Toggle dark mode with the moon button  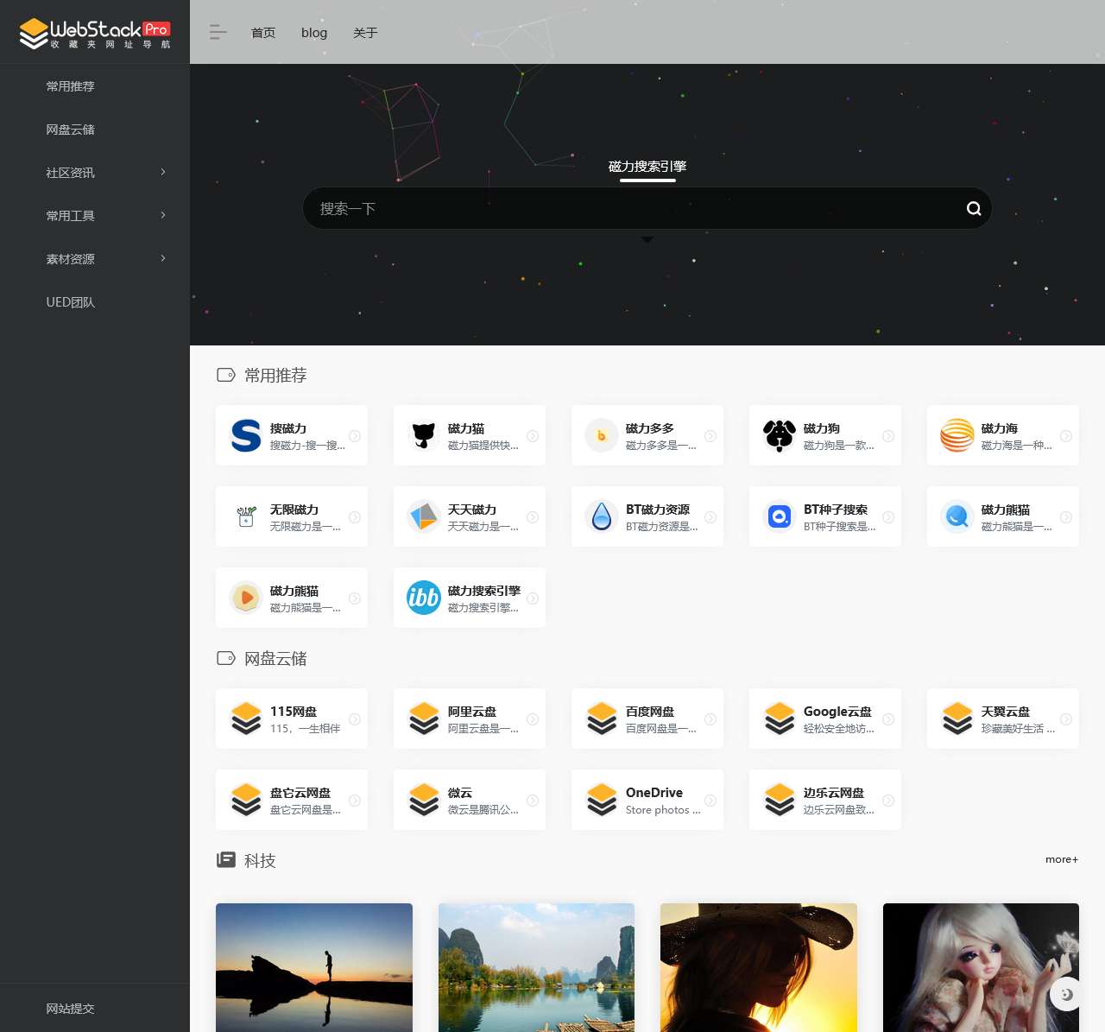tap(1066, 994)
